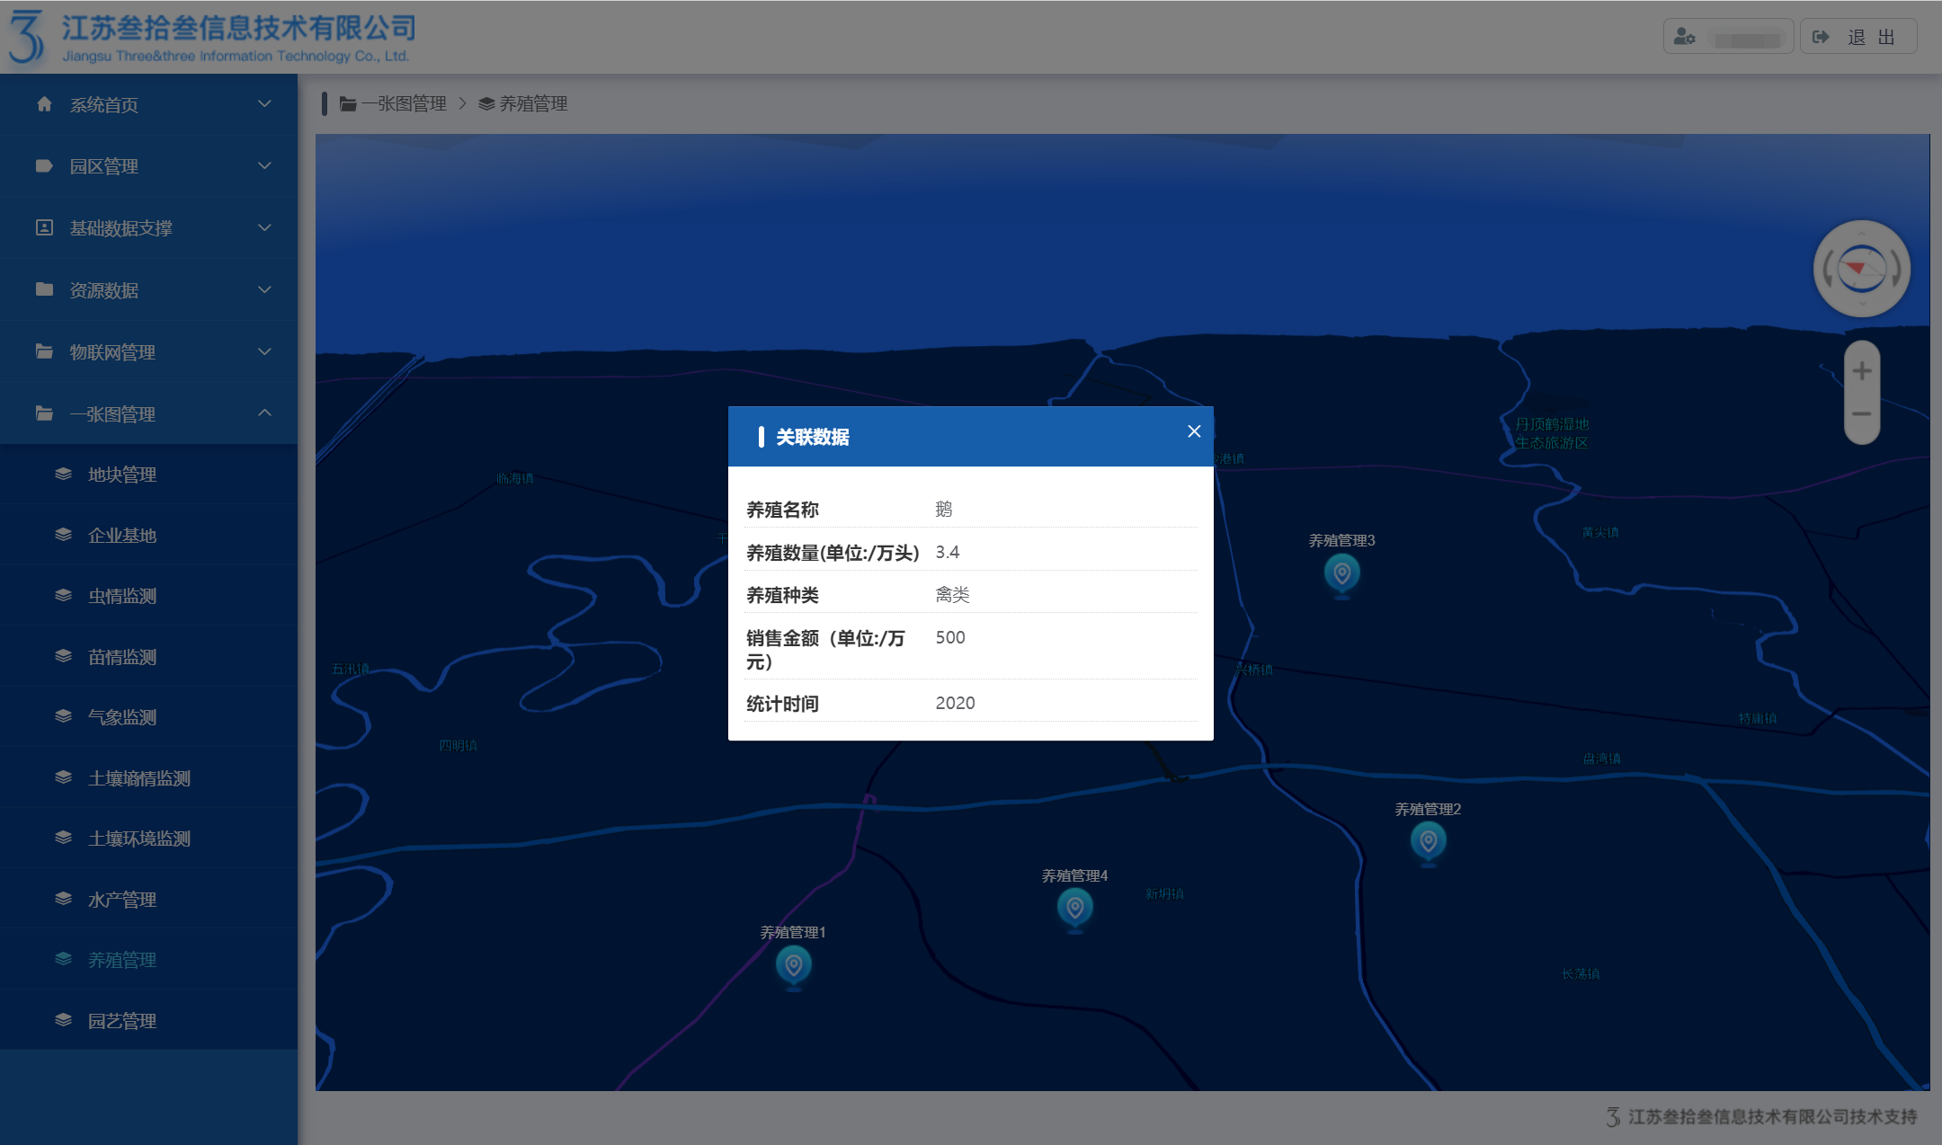Open the 地块管理 submenu item
The width and height of the screenshot is (1942, 1145).
(x=122, y=475)
